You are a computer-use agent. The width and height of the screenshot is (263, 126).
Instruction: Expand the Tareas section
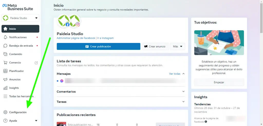pos(121,102)
